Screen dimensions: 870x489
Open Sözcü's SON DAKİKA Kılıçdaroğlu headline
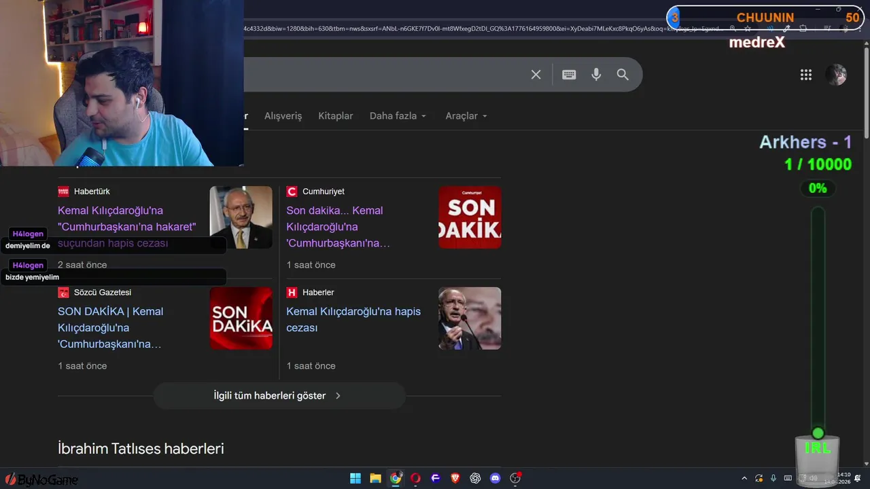click(x=111, y=327)
